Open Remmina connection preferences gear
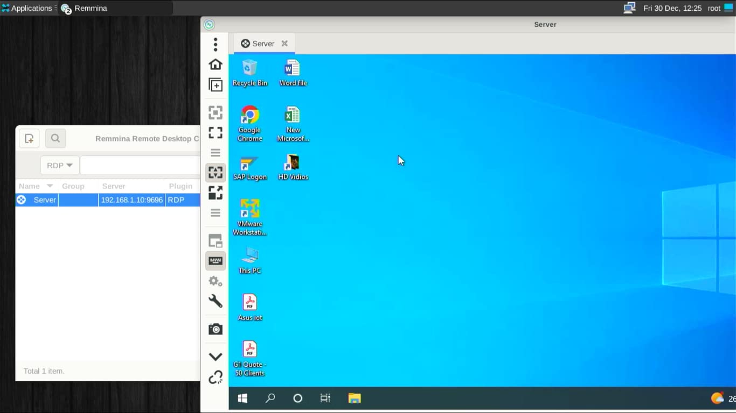Viewport: 736px width, 413px height. [214, 281]
